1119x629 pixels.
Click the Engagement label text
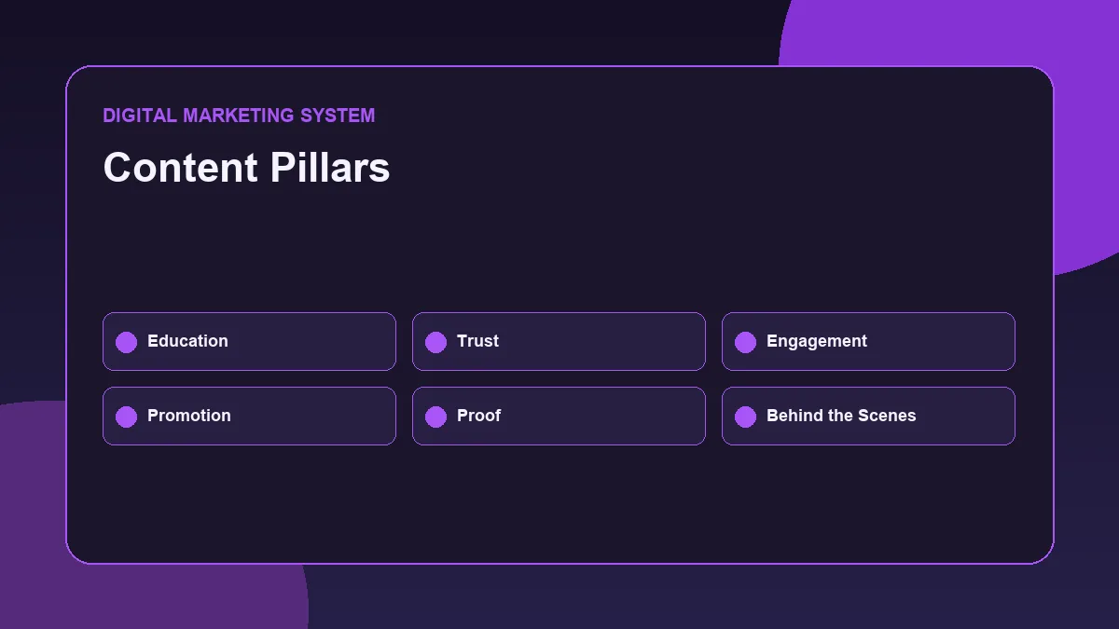click(817, 342)
